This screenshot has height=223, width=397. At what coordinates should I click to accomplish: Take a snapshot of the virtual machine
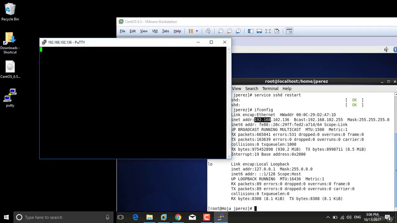click(x=221, y=31)
